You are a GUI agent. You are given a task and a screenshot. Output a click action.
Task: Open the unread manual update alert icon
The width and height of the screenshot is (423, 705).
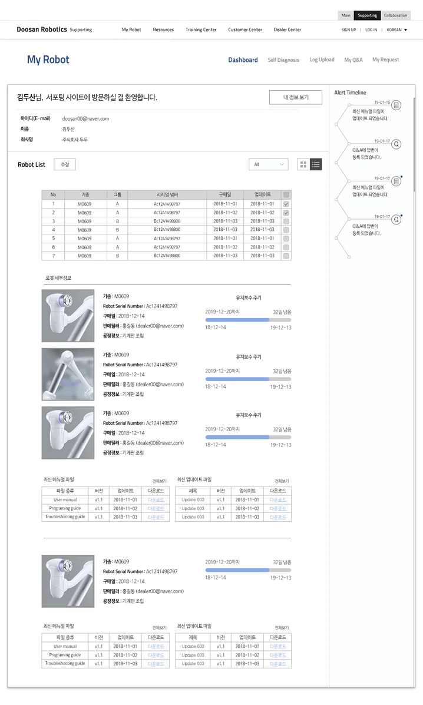pyautogui.click(x=396, y=181)
